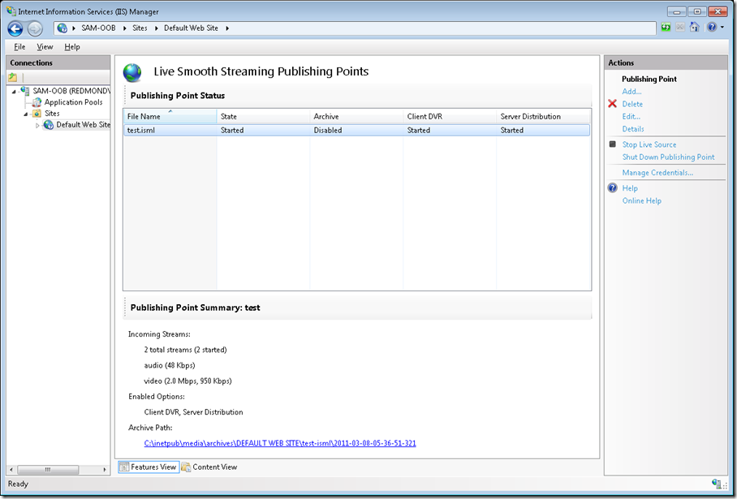Click the Default Web Site globe icon
Image resolution: width=737 pixels, height=499 pixels.
[49, 125]
